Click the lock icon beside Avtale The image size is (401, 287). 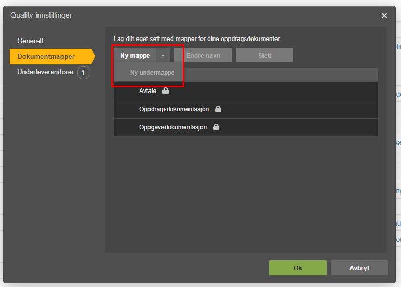pos(166,90)
